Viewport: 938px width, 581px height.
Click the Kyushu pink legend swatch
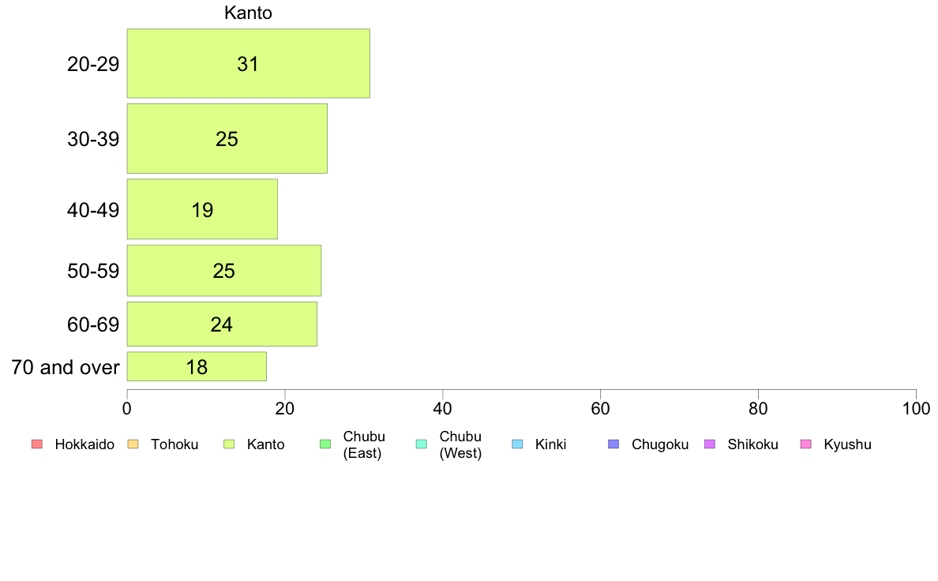[x=806, y=444]
